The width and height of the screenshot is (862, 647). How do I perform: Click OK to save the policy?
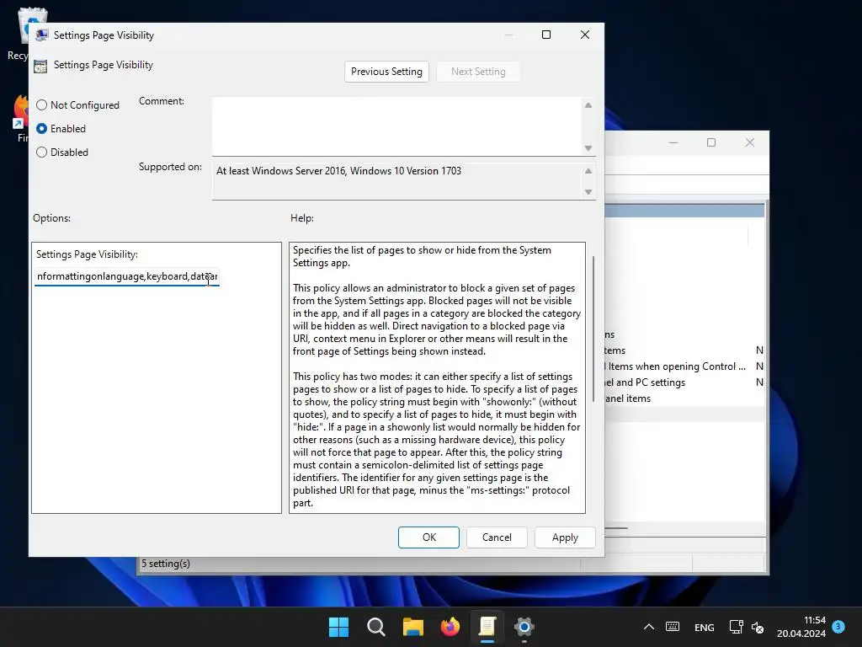pyautogui.click(x=428, y=537)
